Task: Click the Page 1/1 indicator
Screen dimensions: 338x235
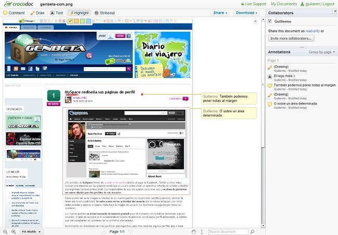Action: pyautogui.click(x=117, y=232)
